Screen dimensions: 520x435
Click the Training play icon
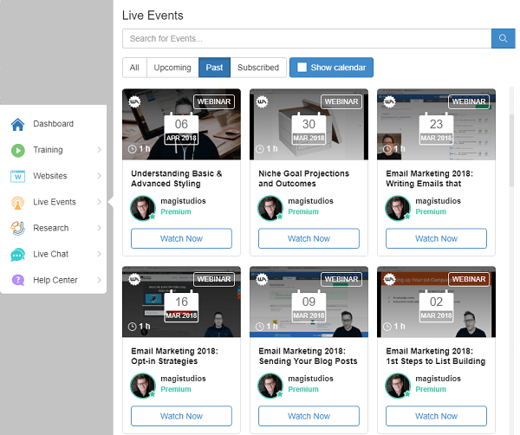tap(17, 150)
